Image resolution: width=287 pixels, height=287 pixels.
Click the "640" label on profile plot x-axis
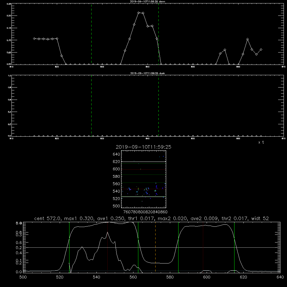coord(280,277)
